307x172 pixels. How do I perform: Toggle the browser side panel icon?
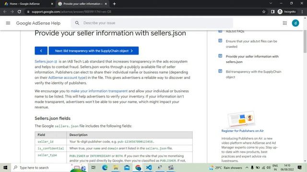pyautogui.click(x=272, y=11)
